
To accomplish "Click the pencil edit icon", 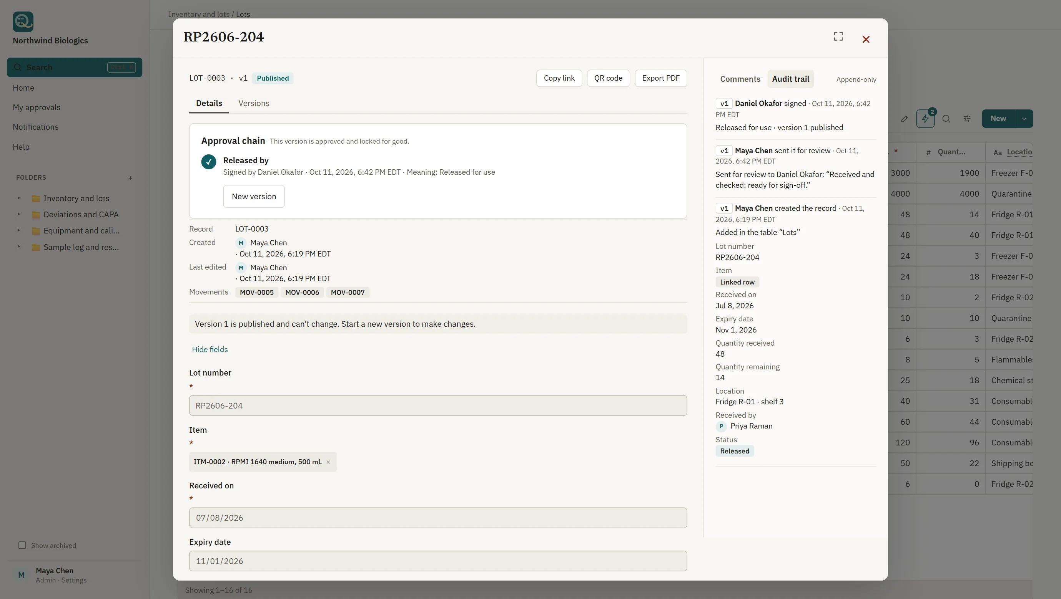I will pyautogui.click(x=904, y=119).
